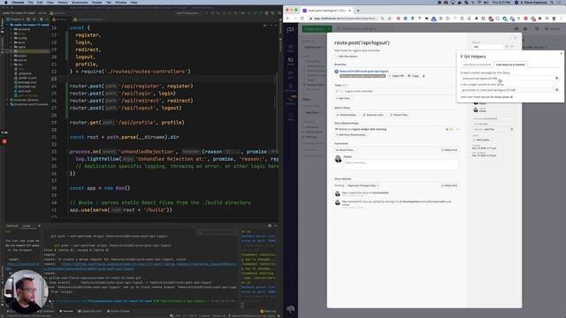Click the Project panel dropdown header

click(15, 19)
